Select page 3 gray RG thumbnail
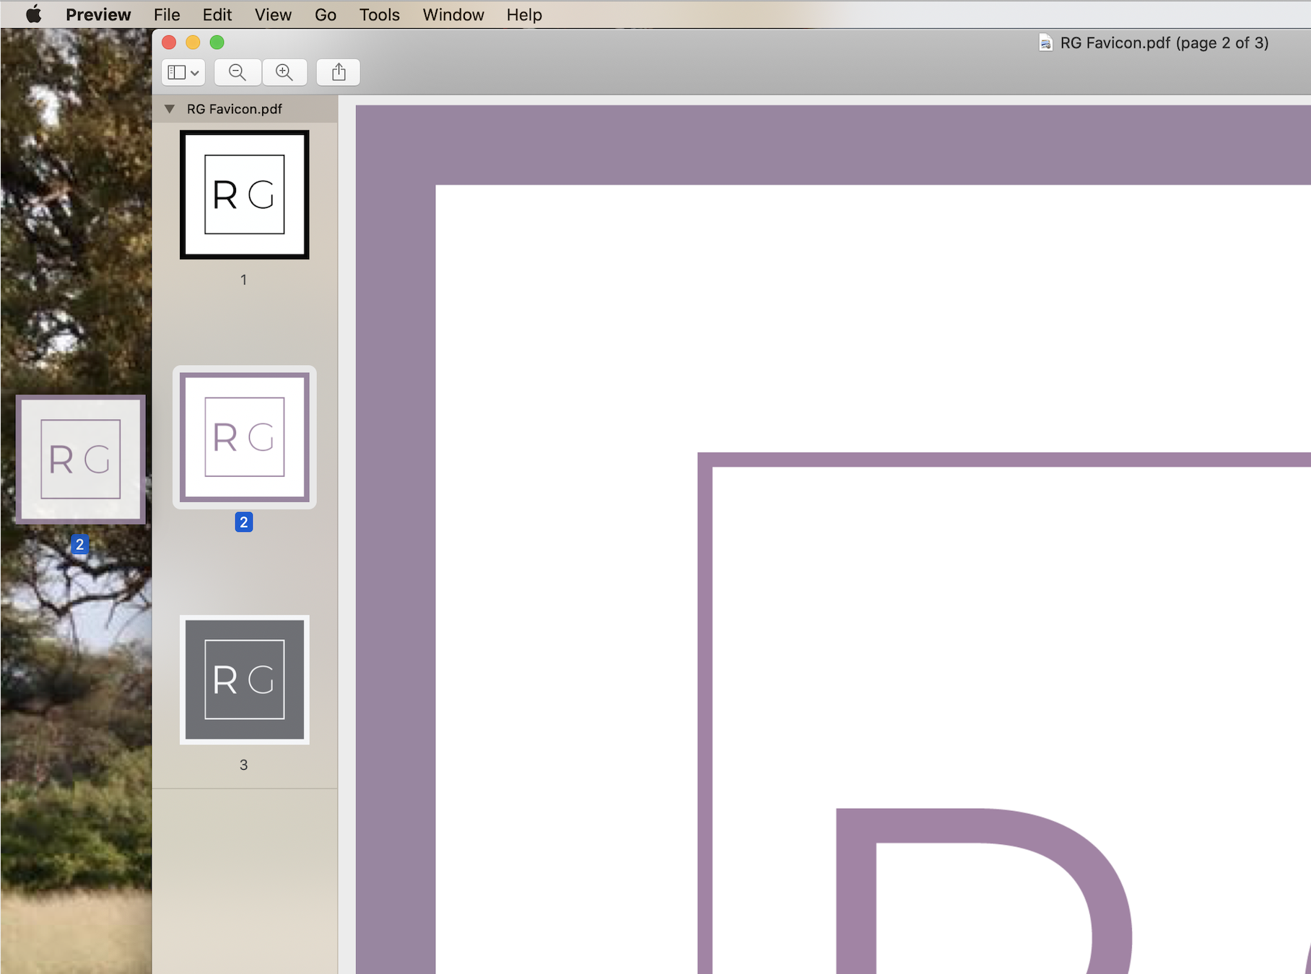The width and height of the screenshot is (1311, 974). tap(244, 680)
